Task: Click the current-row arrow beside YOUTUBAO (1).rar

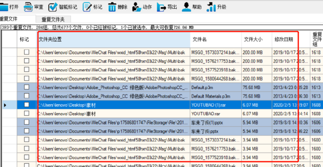Action: click(x=5, y=105)
